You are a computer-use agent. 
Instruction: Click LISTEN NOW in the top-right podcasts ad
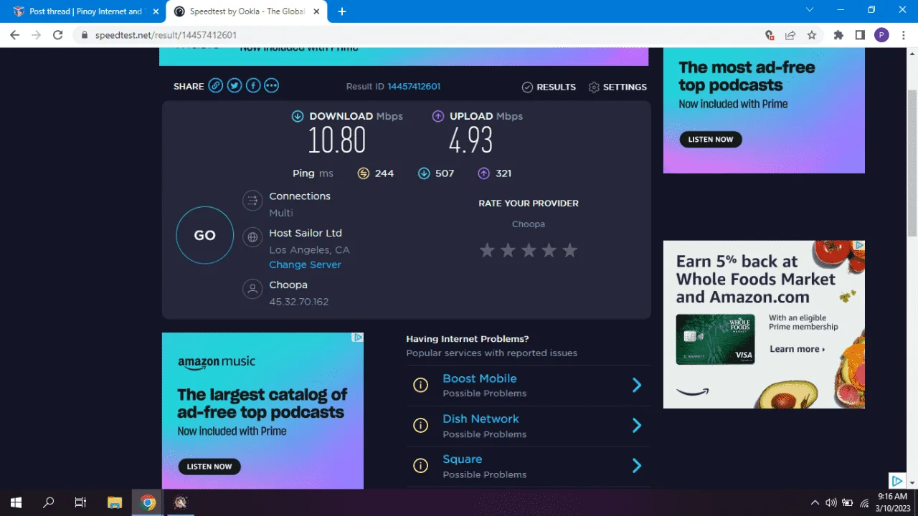pos(711,139)
